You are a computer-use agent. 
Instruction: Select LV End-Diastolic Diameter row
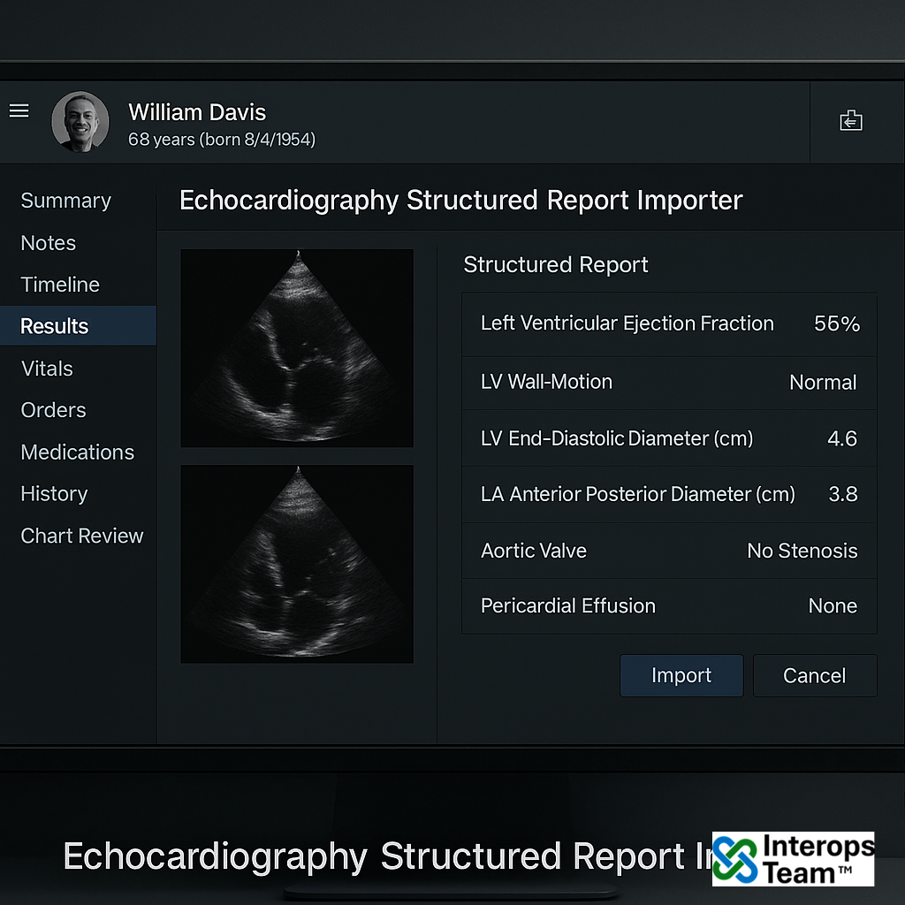pos(669,438)
